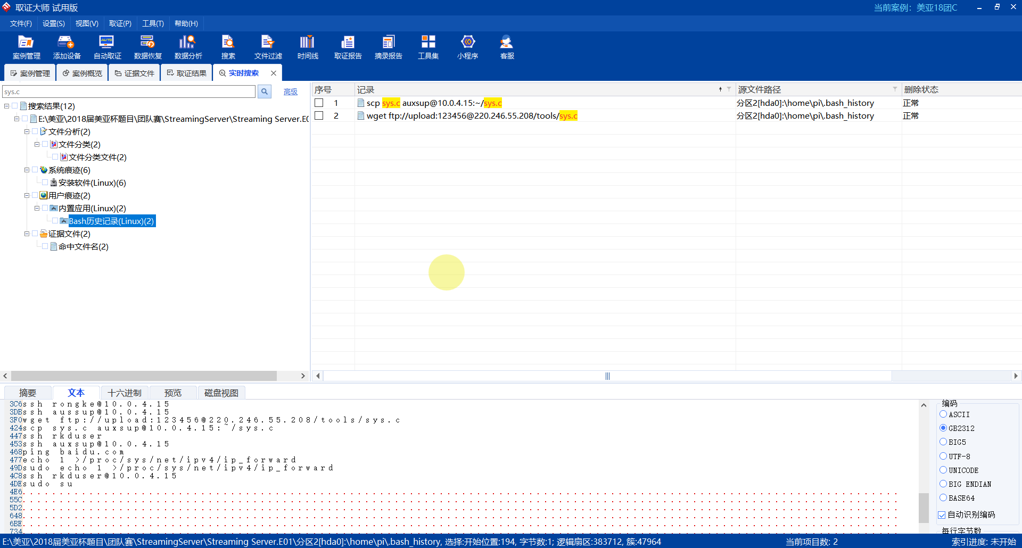This screenshot has height=548, width=1022.
Task: Open 案例管理 toolbar icon
Action: (26, 47)
